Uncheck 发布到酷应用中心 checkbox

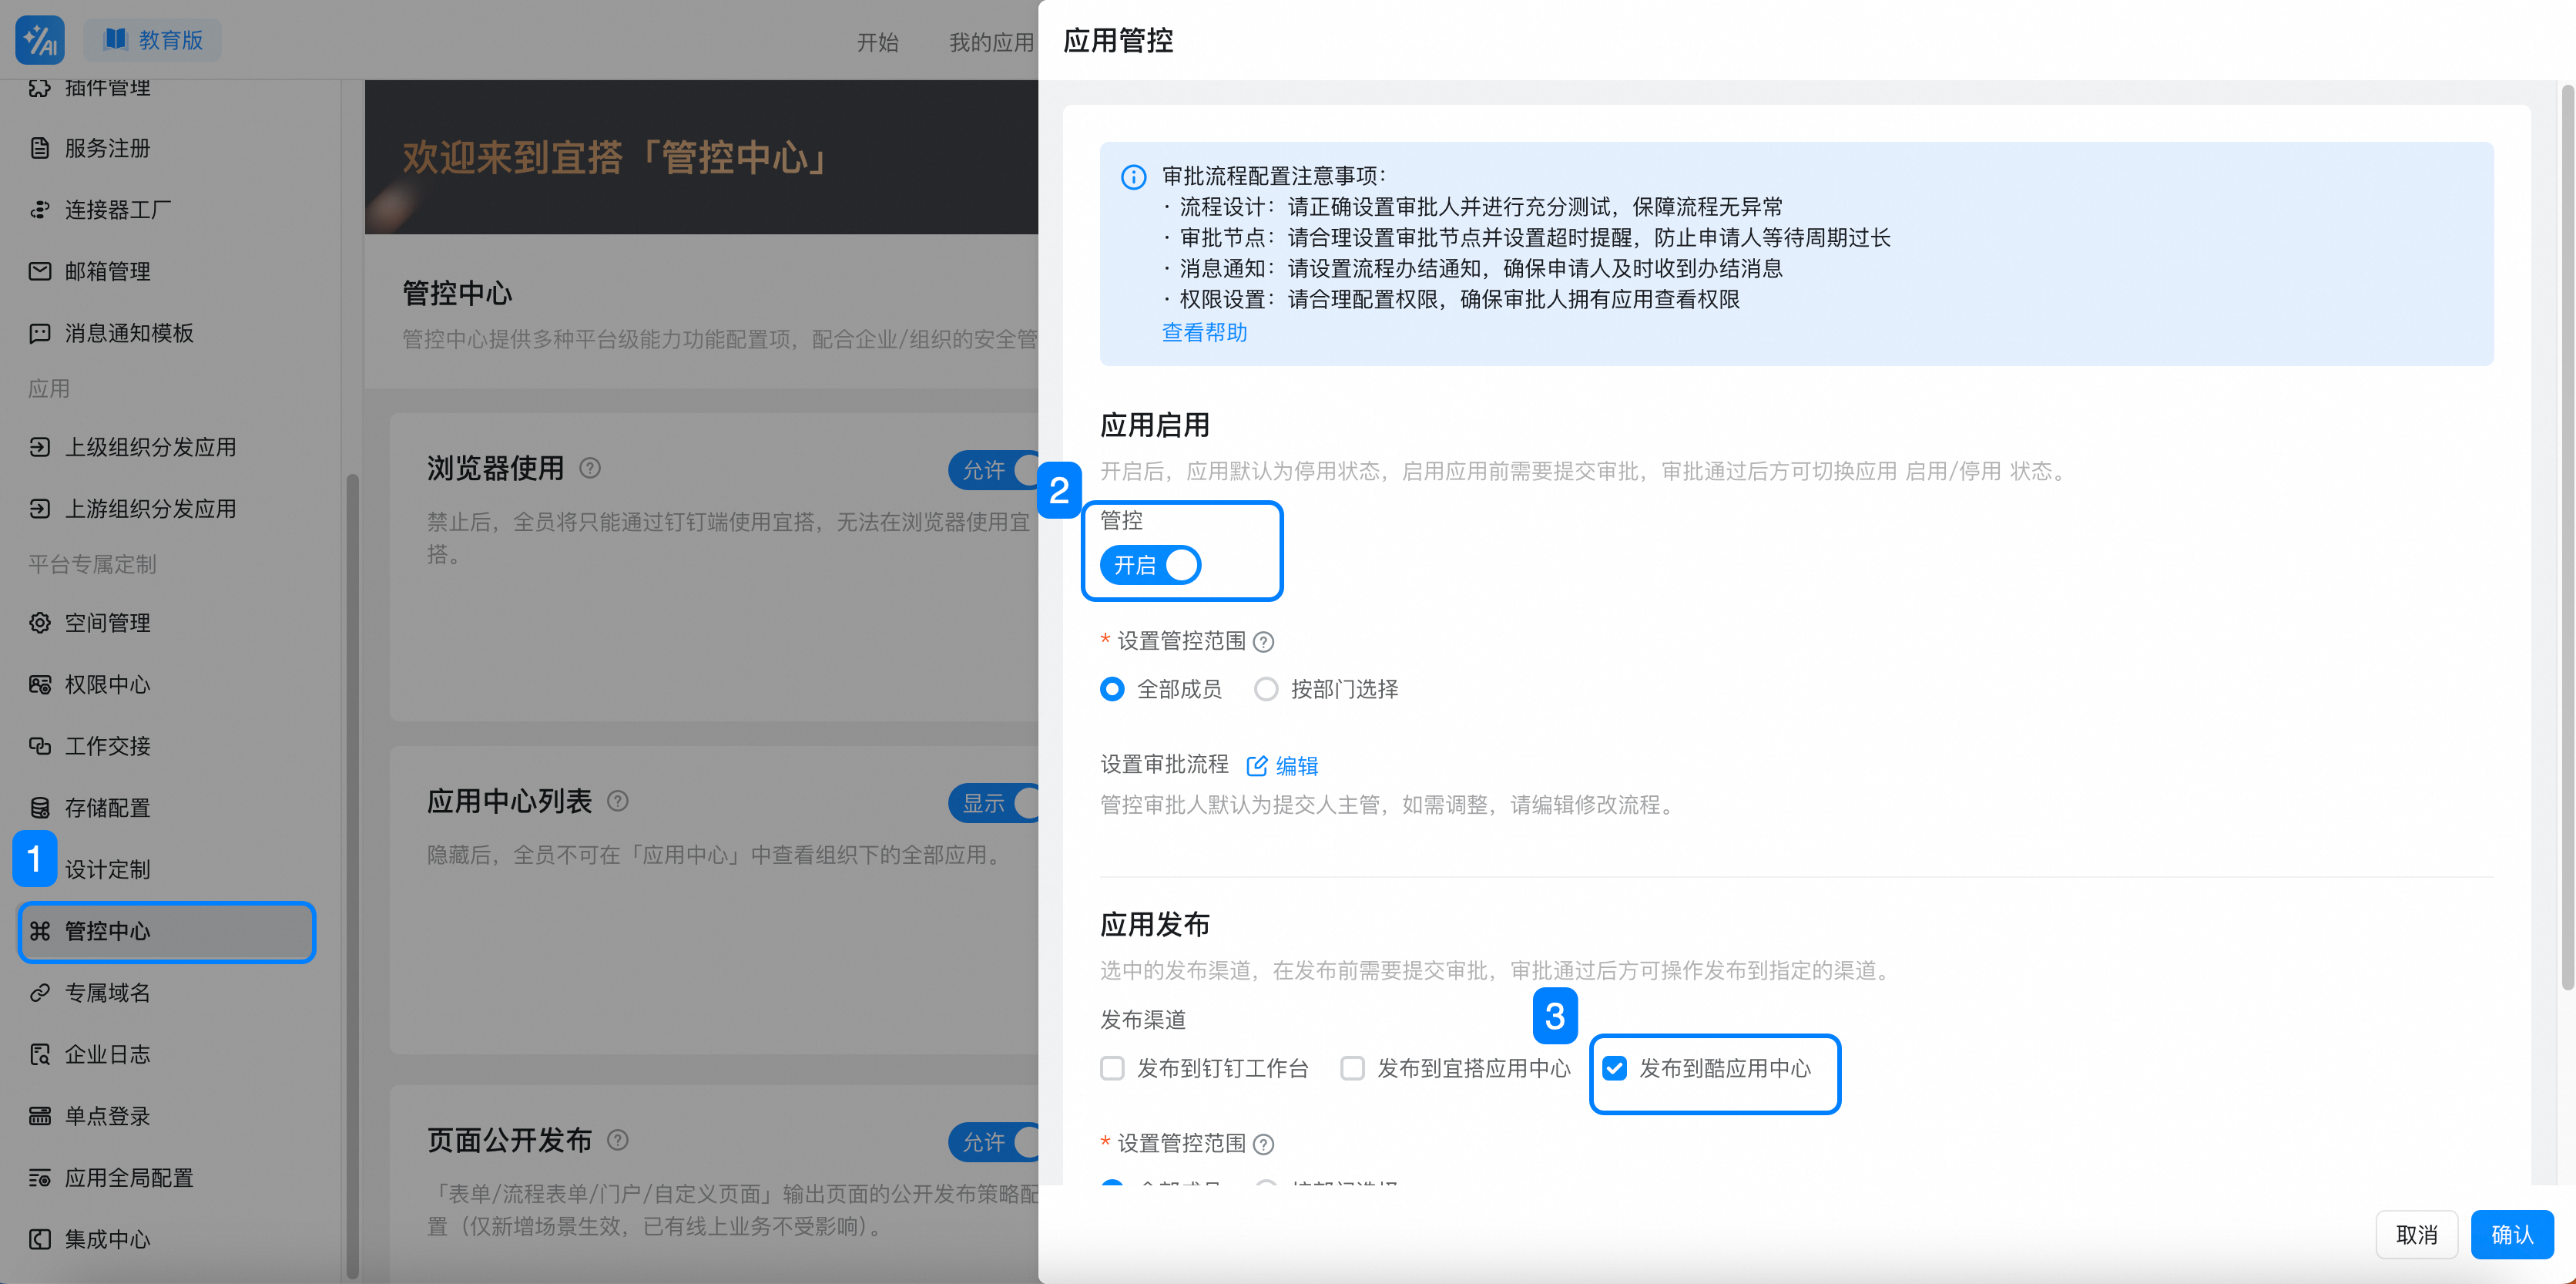(1614, 1068)
